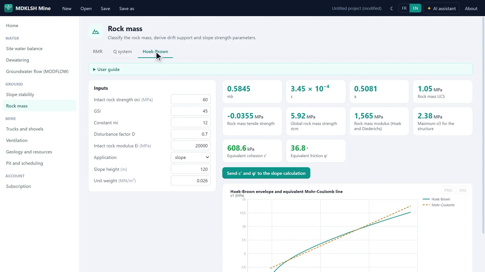Screen dimensions: 485x272
Task: Go to Home in sidebar
Action: click(x=39, y=26)
